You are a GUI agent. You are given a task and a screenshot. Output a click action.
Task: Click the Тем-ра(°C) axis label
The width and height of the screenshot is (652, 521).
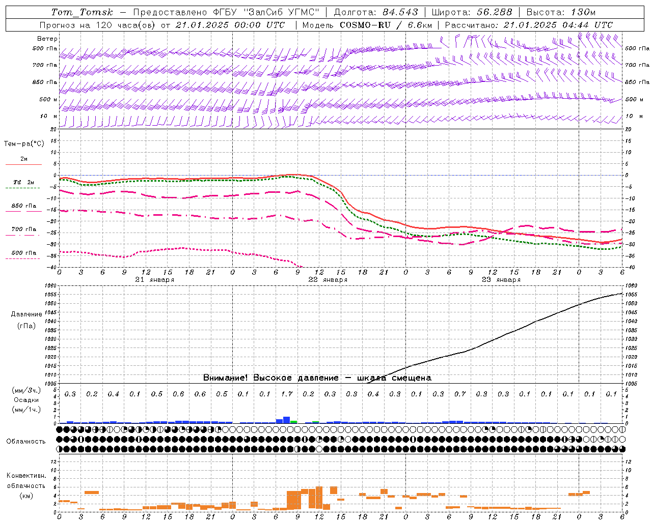24,144
